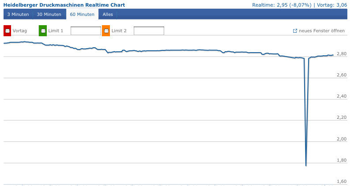Enable the orange Limit 2 checkbox
This screenshot has width=350, height=186.
pyautogui.click(x=106, y=31)
